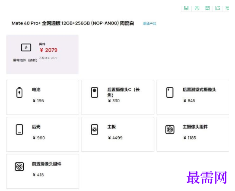
Task: Click the battery icon in 电池 card
Action: [19, 92]
